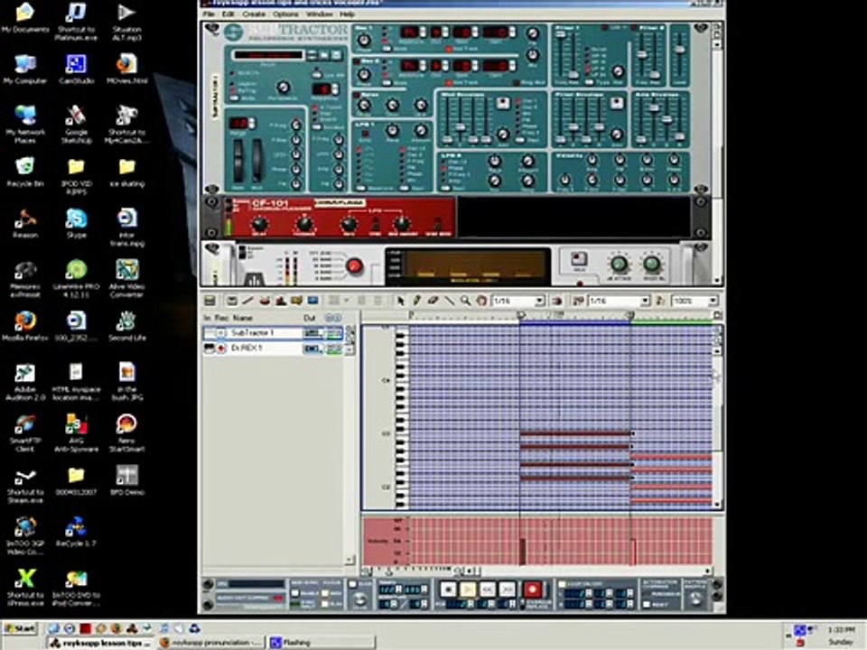Toggle the Loop On/Off checkbox
The width and height of the screenshot is (867, 650).
pos(562,584)
